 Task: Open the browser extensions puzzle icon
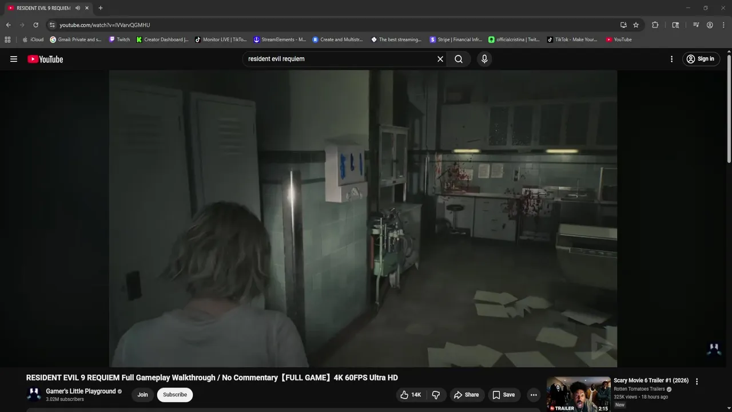[655, 25]
